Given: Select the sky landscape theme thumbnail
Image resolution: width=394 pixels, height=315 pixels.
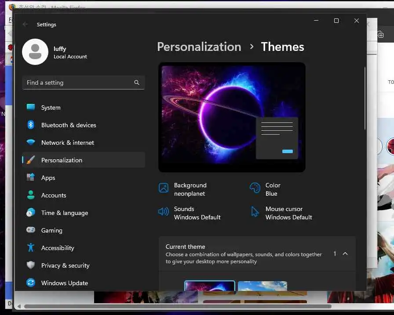Looking at the screenshot, I should pyautogui.click(x=263, y=286).
